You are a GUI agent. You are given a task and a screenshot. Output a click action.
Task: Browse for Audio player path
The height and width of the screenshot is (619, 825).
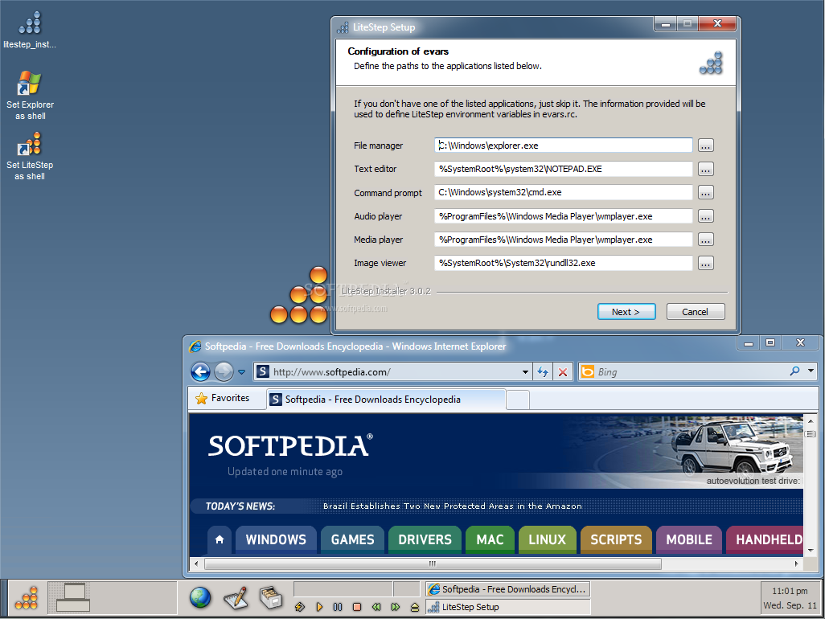tap(705, 216)
